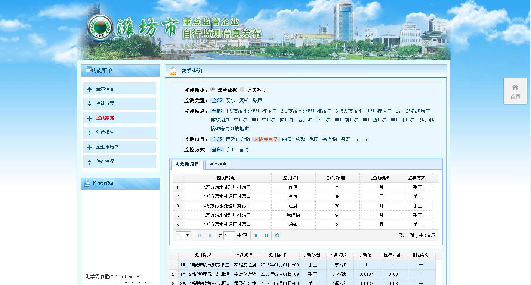
Task: Switch to the 停产信息 tab
Action: pyautogui.click(x=218, y=165)
